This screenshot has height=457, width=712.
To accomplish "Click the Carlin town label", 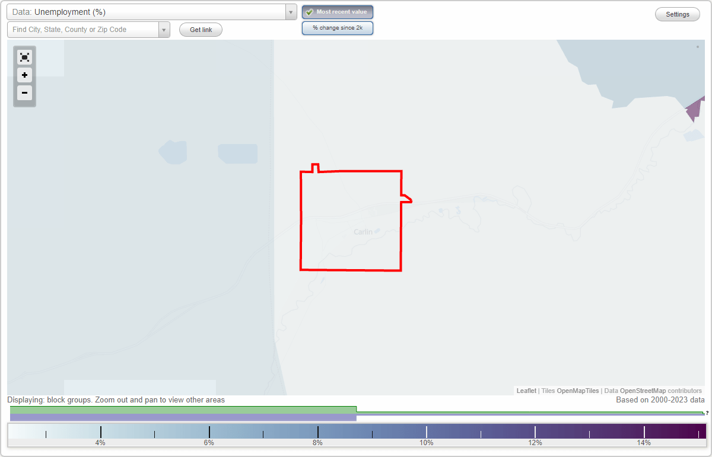I will tap(363, 232).
